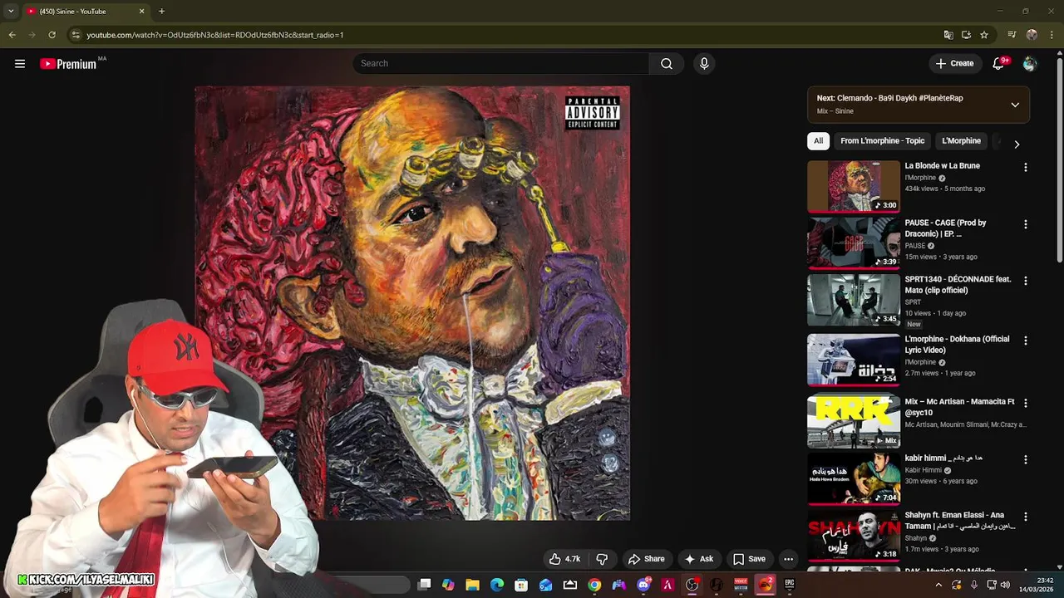Click the search magnifier button
Screen dimensions: 1064x598
pos(667,64)
